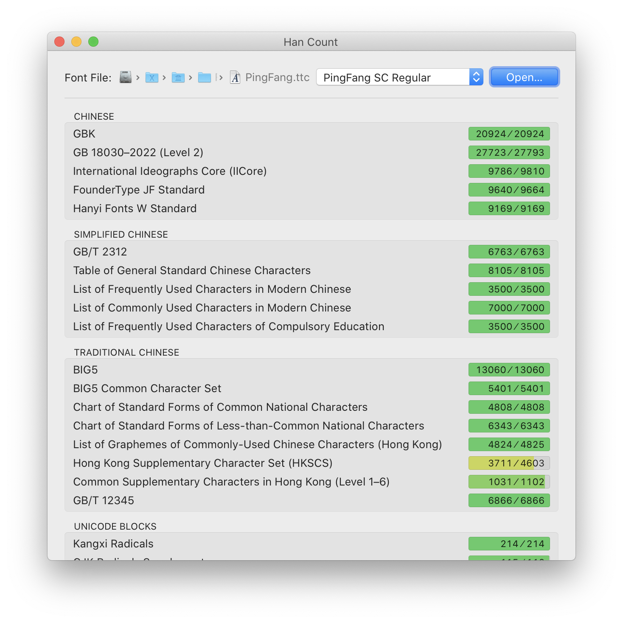Click the 27723/27793 count value
This screenshot has width=623, height=623.
510,152
